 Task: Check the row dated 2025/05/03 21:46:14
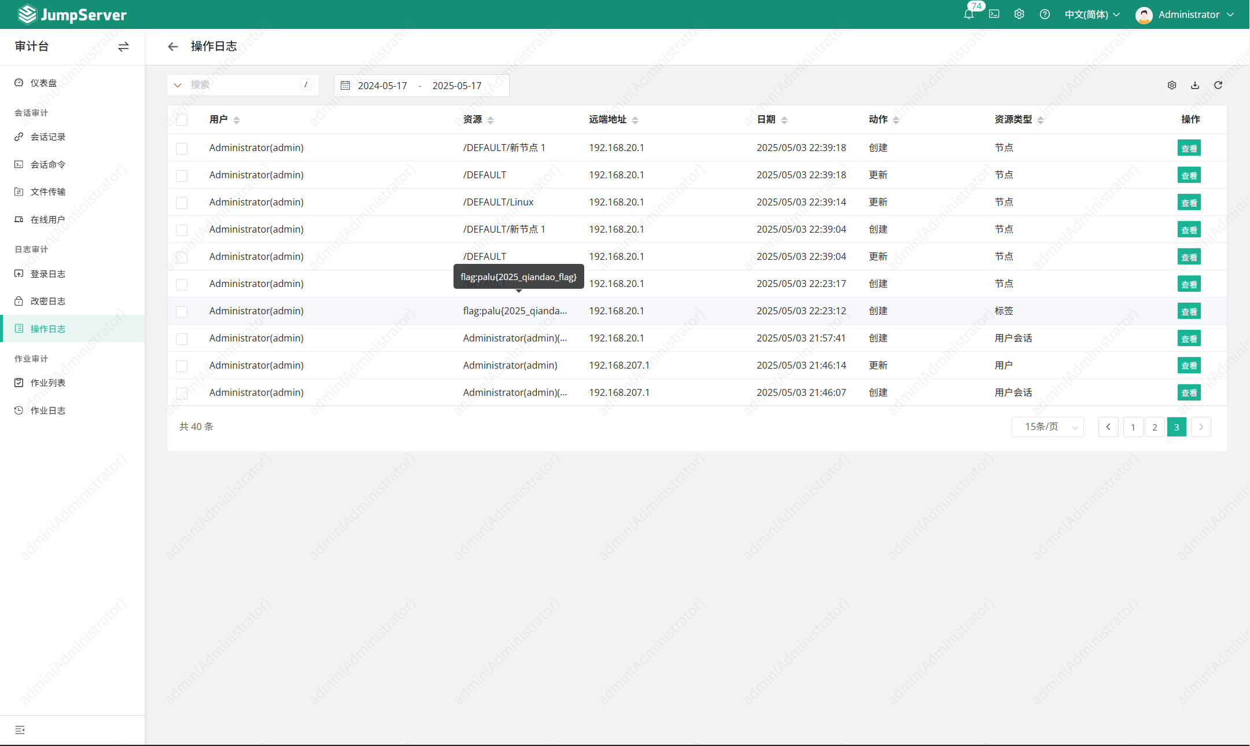pos(182,366)
